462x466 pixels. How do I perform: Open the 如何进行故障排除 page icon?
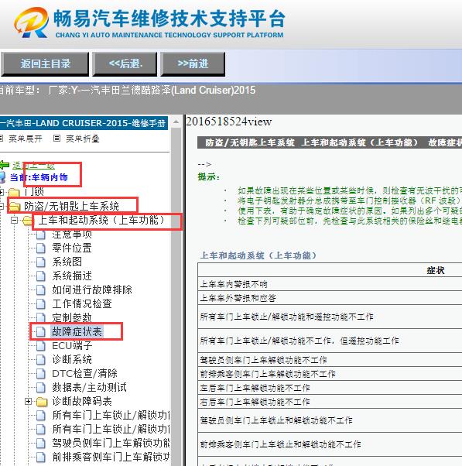point(41,290)
